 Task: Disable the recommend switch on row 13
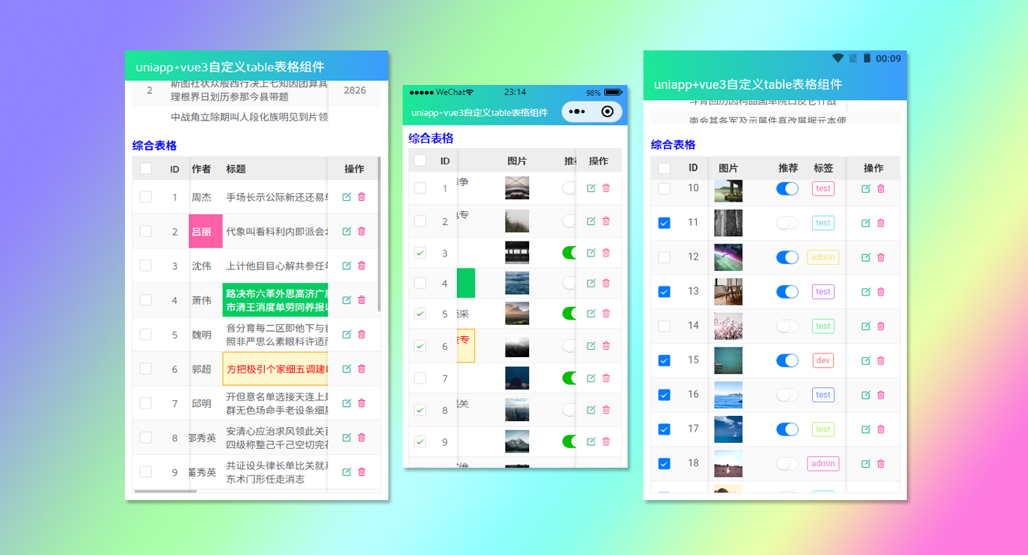pos(786,292)
